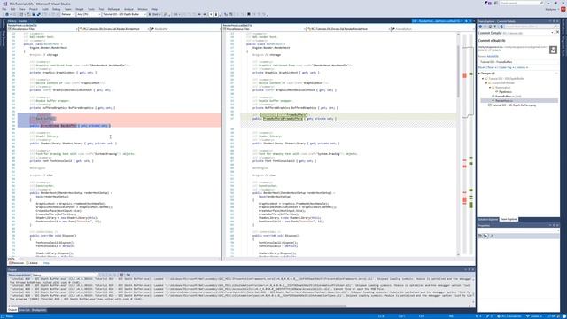Open the View menu
Screen dimensions: 567x319
coord(22,9)
